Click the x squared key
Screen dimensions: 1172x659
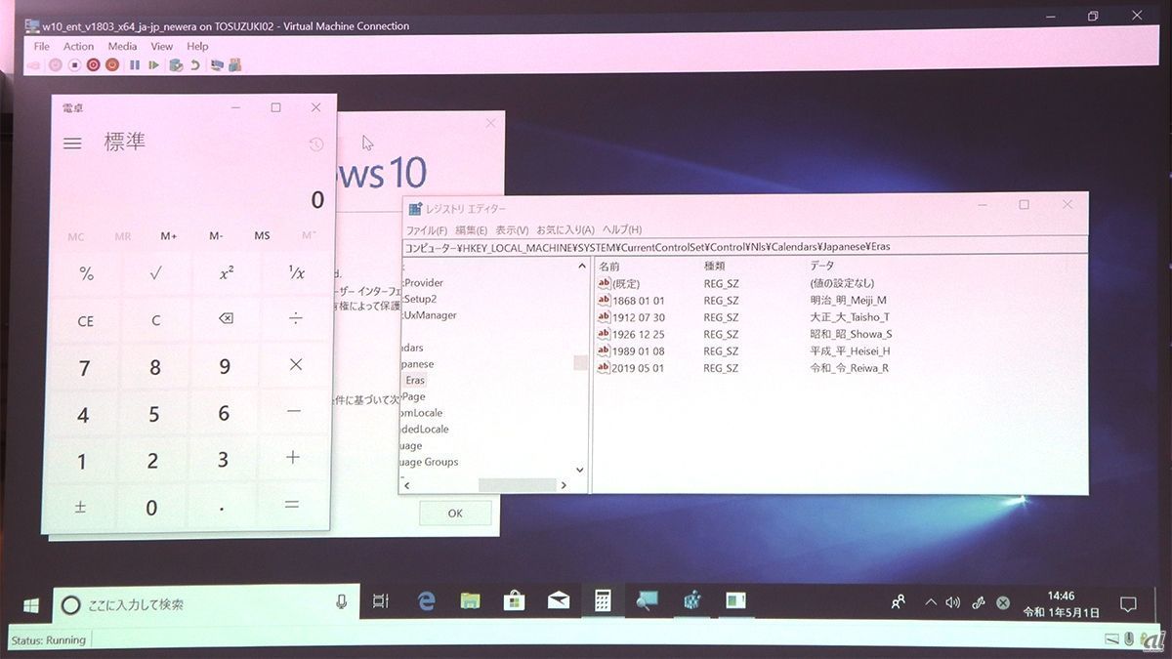coord(227,274)
